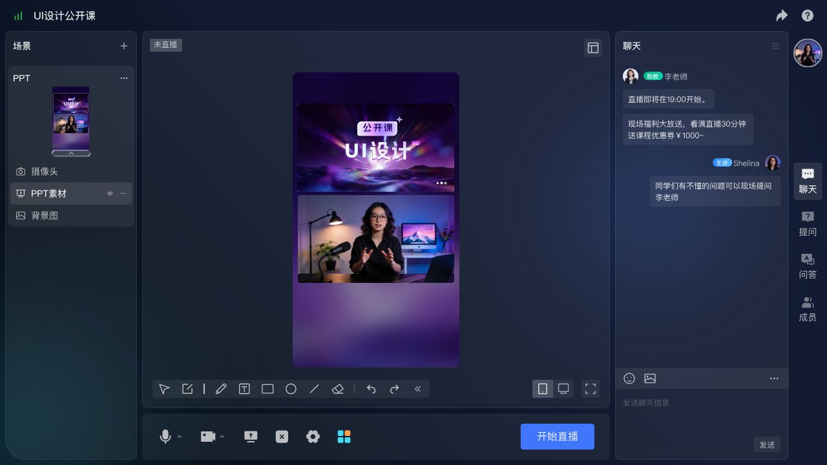Image resolution: width=827 pixels, height=465 pixels.
Task: Add a new scene with plus icon
Action: (124, 46)
